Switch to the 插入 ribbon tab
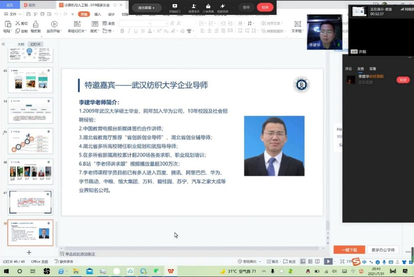 point(98,14)
